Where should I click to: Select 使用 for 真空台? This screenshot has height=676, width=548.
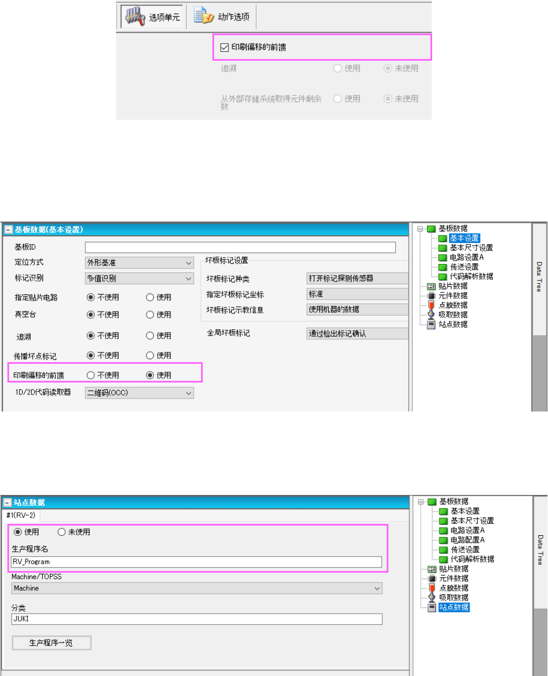click(x=150, y=314)
